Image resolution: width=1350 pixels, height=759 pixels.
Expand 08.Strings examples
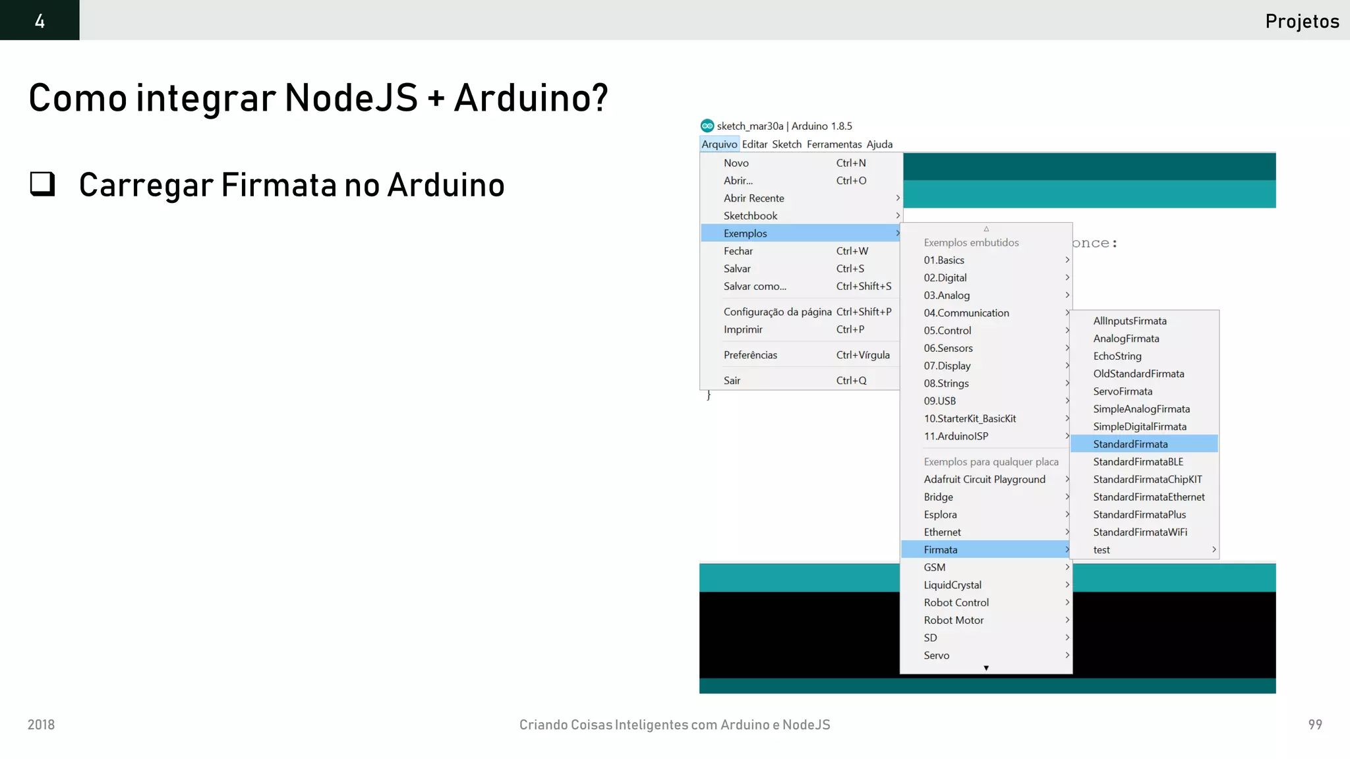point(986,383)
